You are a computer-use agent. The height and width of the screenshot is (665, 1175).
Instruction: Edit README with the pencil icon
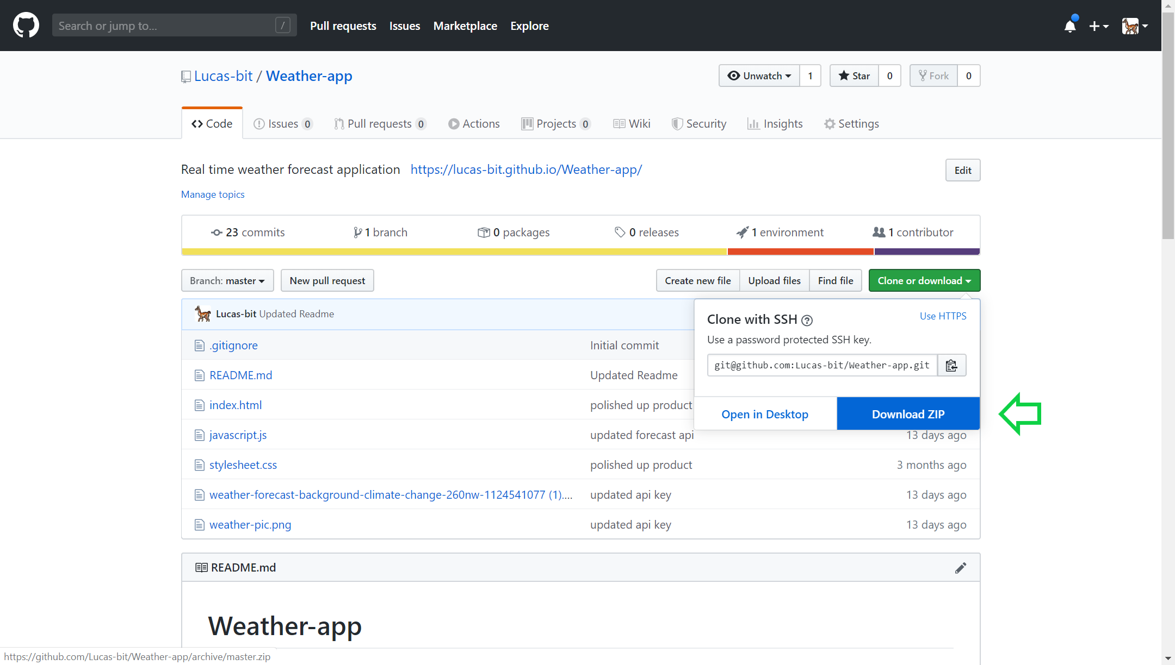click(961, 568)
